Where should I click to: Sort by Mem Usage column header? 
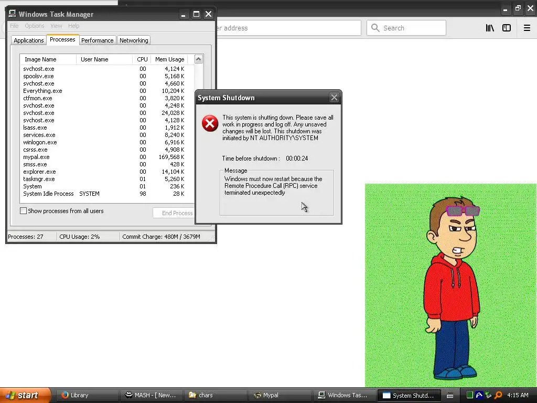[169, 59]
